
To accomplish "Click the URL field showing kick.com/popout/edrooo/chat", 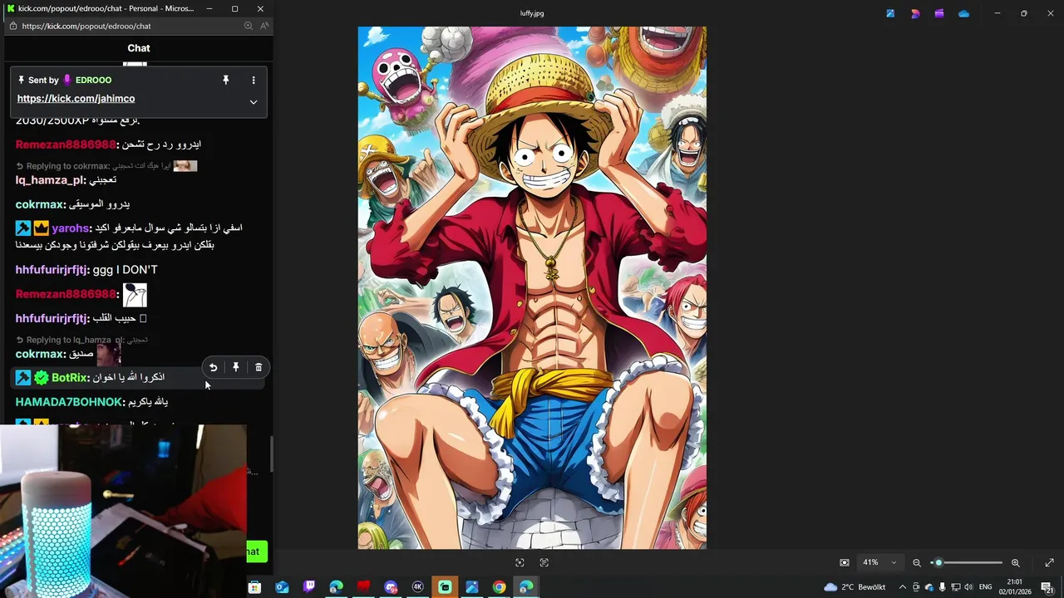I will pyautogui.click(x=86, y=26).
